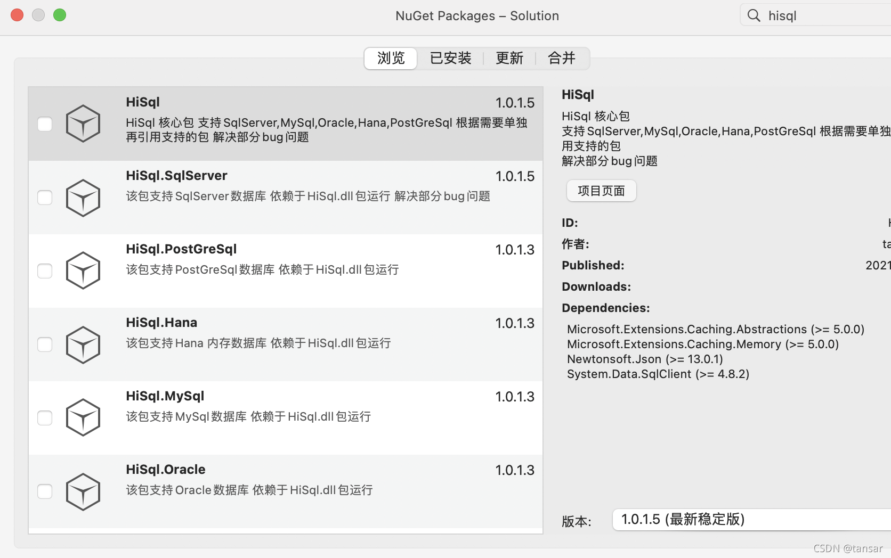Screen dimensions: 891x558
Task: Switch to the 浏览 tab
Action: pyautogui.click(x=391, y=58)
